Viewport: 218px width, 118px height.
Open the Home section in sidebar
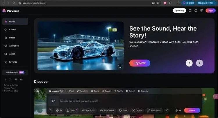point(15,22)
